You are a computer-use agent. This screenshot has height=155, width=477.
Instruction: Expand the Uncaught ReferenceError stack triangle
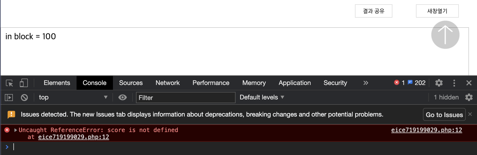(16, 130)
